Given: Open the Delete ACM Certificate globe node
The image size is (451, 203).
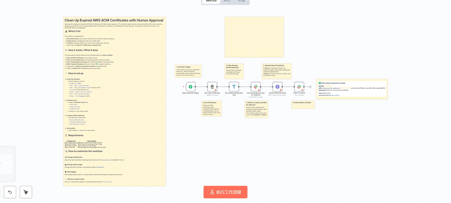Looking at the screenshot, I should (x=277, y=87).
